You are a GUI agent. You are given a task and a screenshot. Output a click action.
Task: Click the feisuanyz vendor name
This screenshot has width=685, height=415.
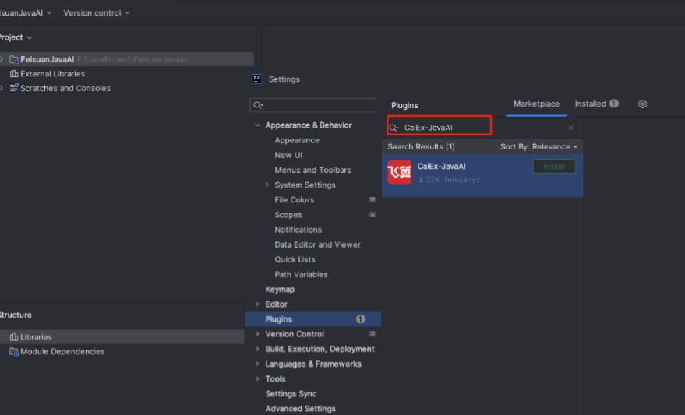(462, 180)
